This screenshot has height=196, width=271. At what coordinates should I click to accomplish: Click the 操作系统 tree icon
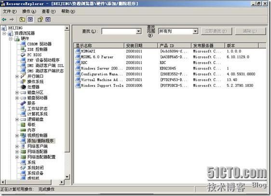[23, 82]
